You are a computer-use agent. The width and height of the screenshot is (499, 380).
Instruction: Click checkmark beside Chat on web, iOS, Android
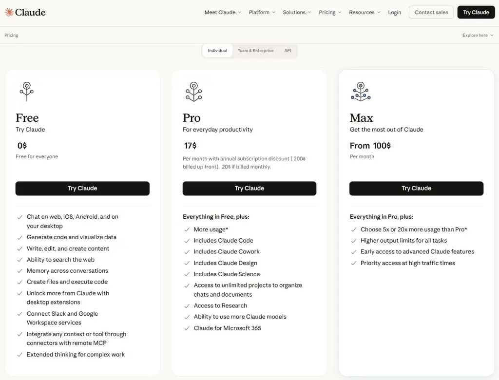point(19,217)
